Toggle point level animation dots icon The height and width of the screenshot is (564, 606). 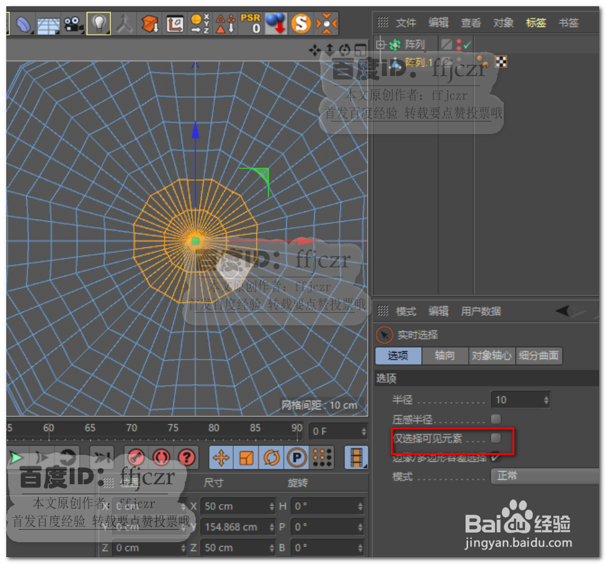(x=322, y=458)
